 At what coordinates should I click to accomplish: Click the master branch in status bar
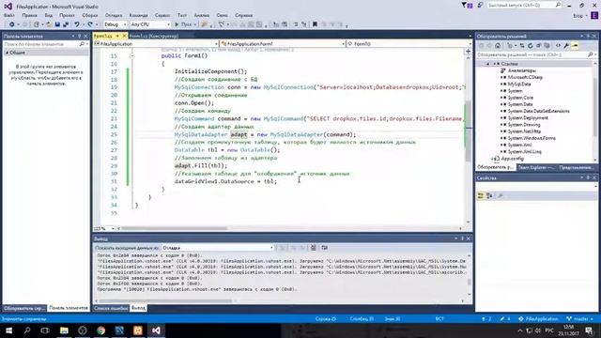pos(580,319)
